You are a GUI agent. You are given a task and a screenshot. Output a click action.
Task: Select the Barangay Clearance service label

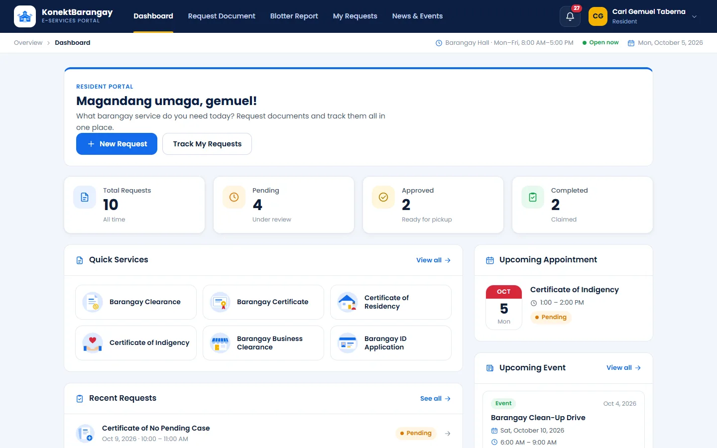pyautogui.click(x=145, y=302)
